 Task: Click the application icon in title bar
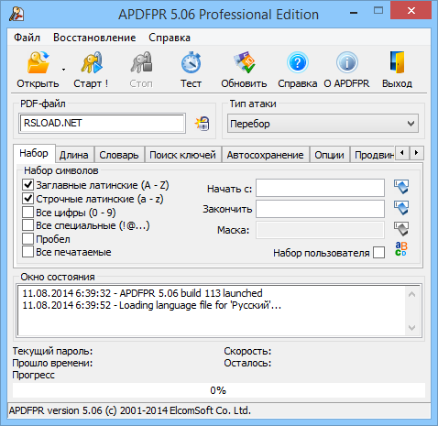[16, 14]
